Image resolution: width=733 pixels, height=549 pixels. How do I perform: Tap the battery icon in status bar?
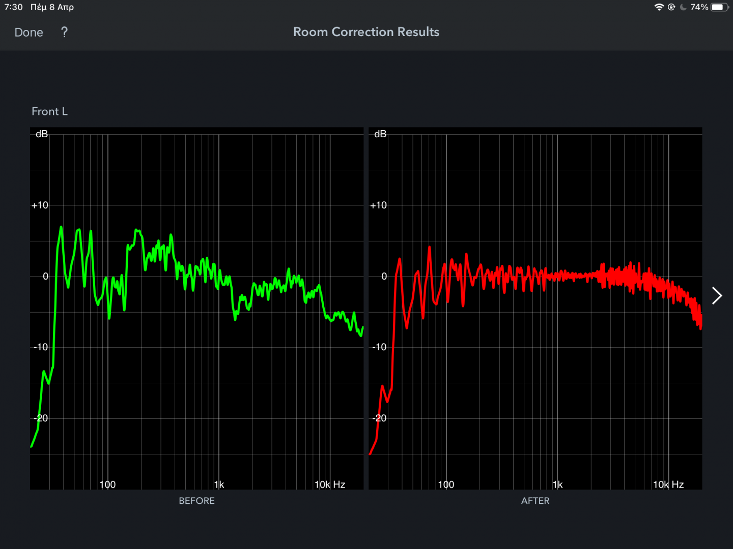pos(719,7)
